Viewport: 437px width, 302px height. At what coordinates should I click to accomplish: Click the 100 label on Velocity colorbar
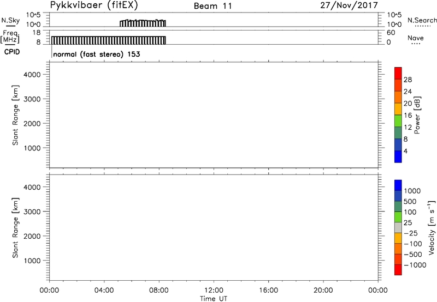(x=410, y=212)
